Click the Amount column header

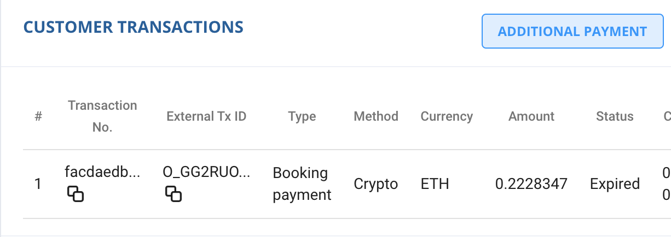pos(531,116)
